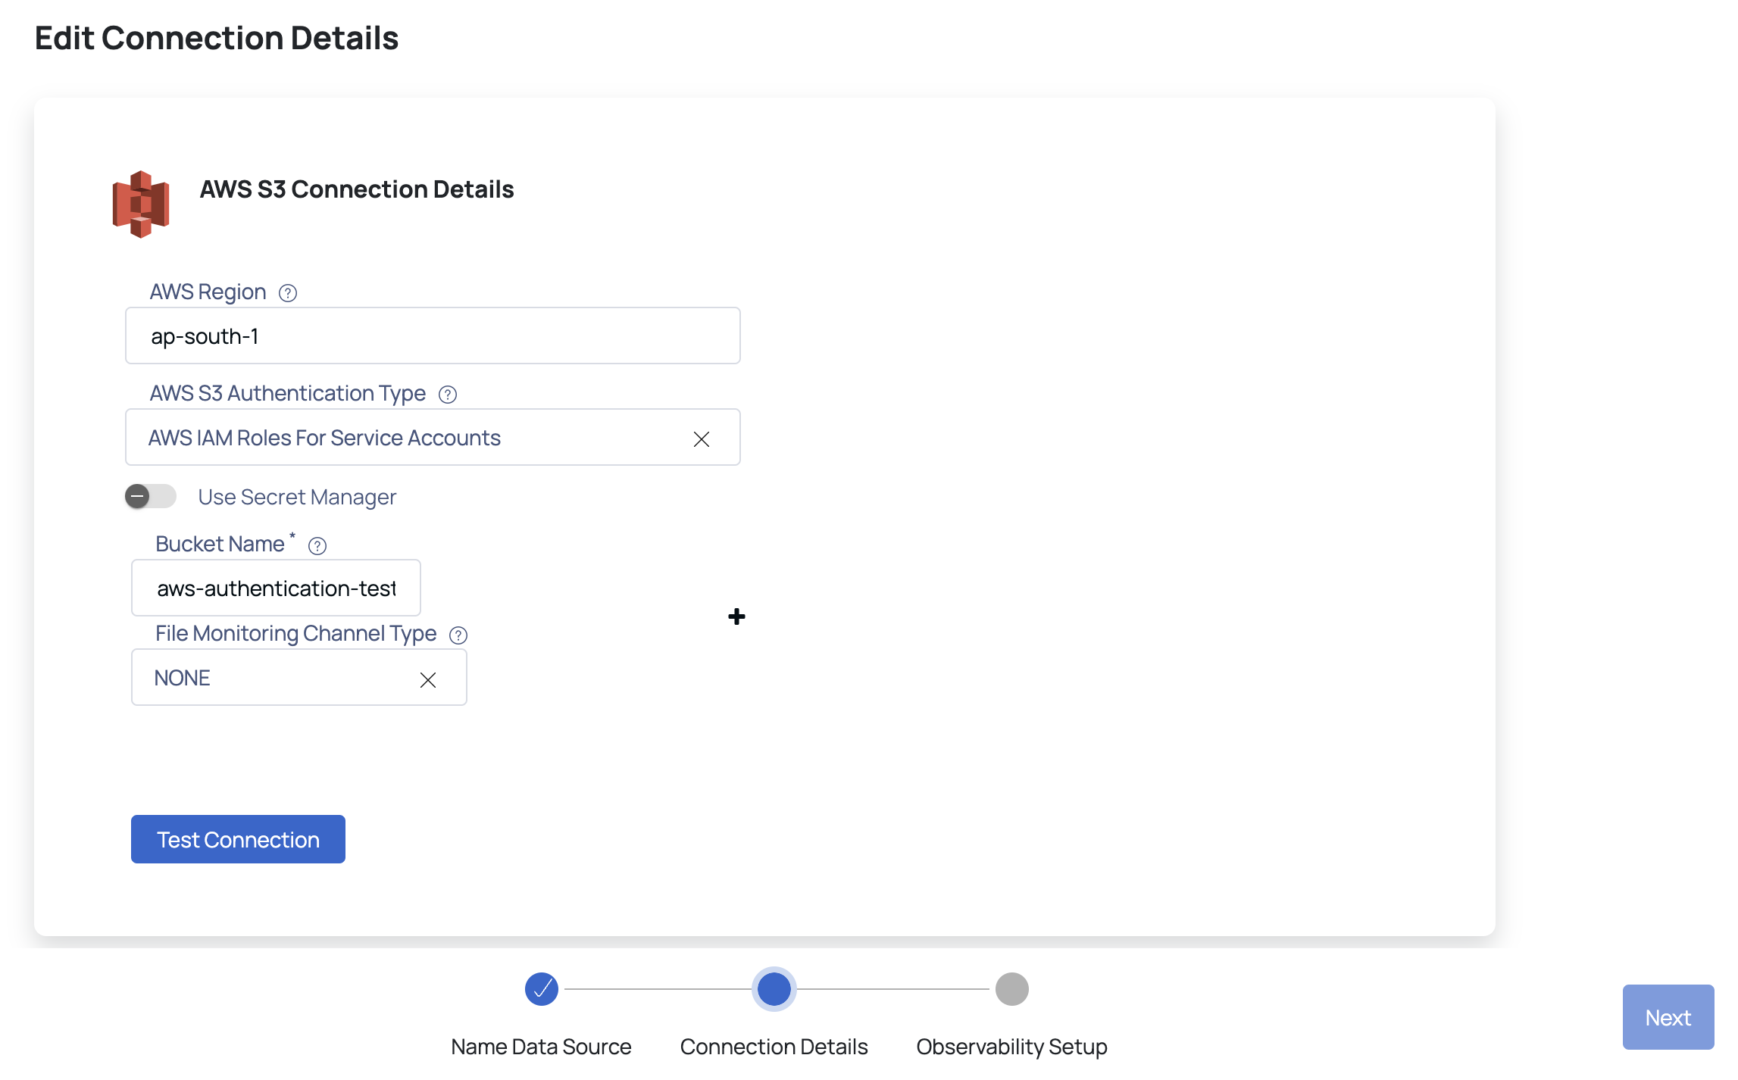Click the gray Observability Setup step circle
1738x1080 pixels.
[1011, 988]
